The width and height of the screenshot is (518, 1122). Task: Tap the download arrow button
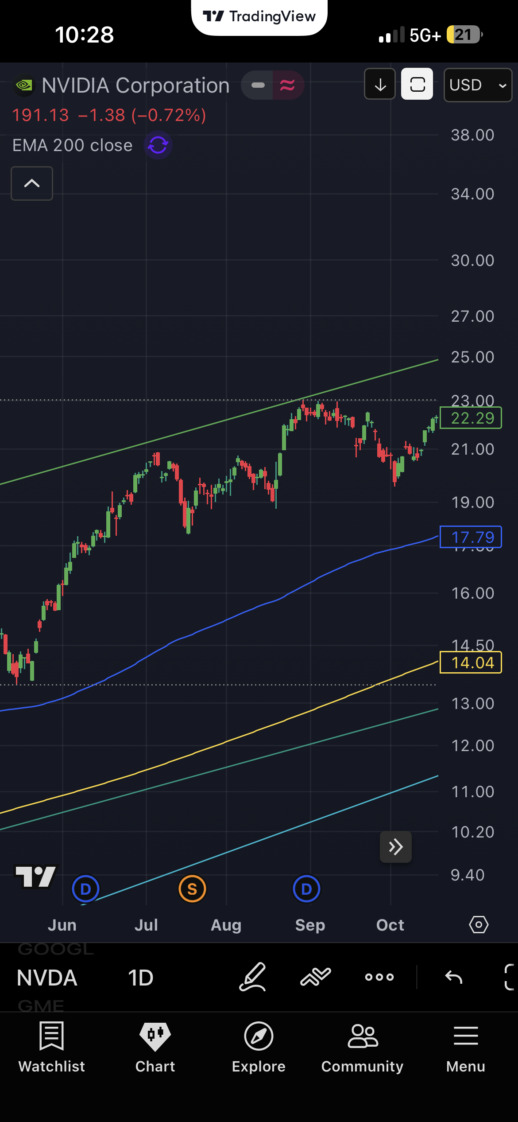[380, 84]
